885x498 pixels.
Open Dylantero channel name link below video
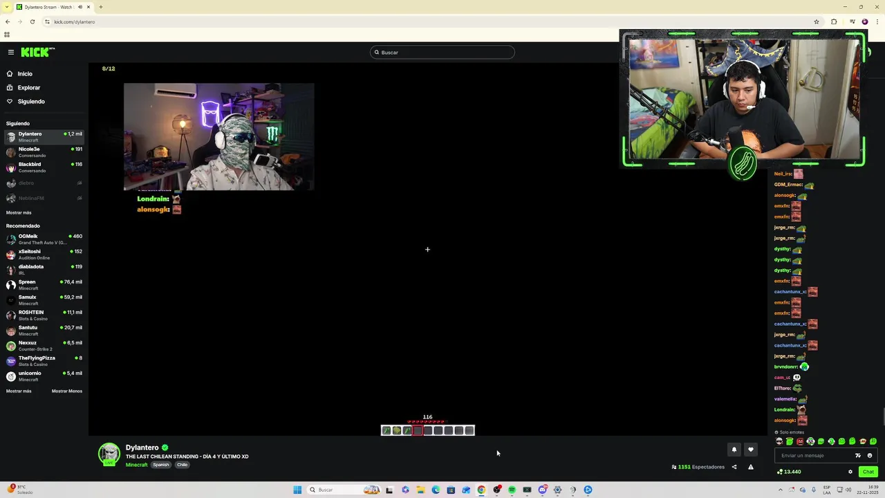click(x=142, y=448)
